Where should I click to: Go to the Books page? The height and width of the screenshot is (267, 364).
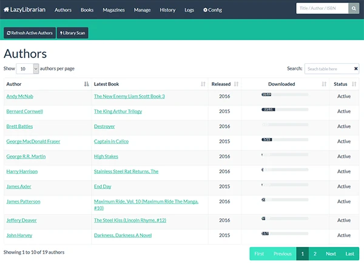pyautogui.click(x=87, y=10)
